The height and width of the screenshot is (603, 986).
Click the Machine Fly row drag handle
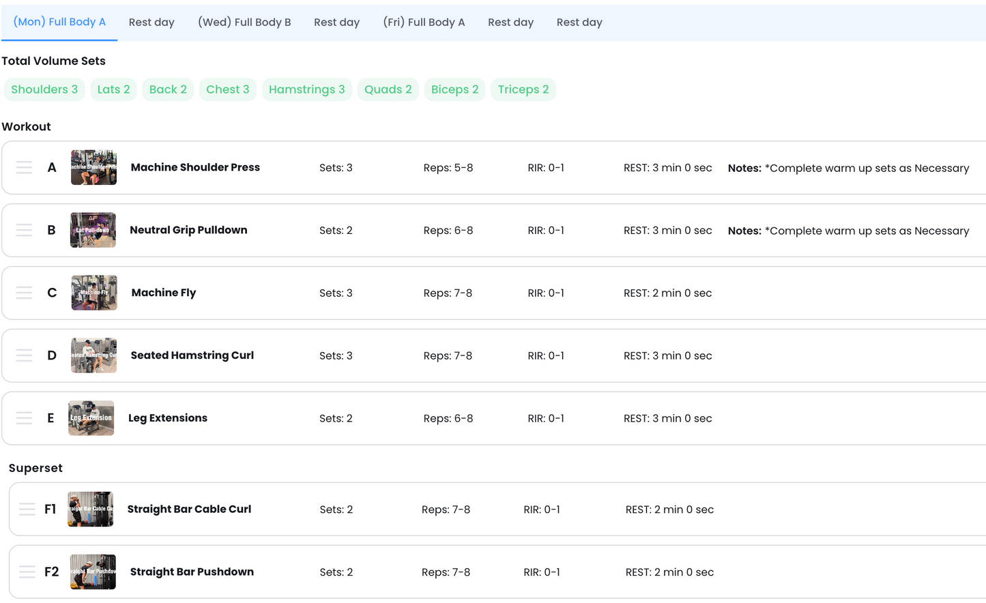click(x=24, y=293)
